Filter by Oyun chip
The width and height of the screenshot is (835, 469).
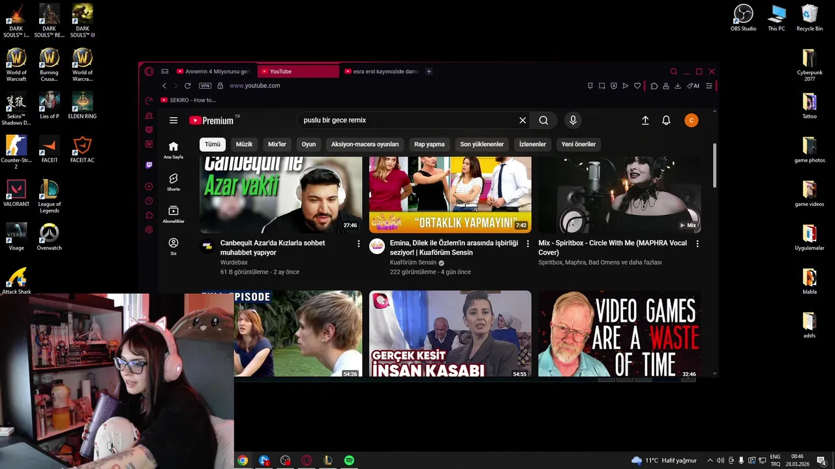tap(309, 144)
